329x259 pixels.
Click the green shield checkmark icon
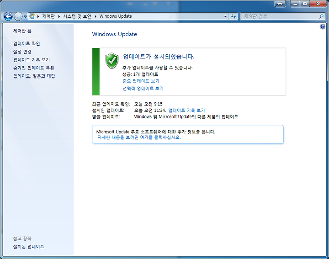click(111, 61)
